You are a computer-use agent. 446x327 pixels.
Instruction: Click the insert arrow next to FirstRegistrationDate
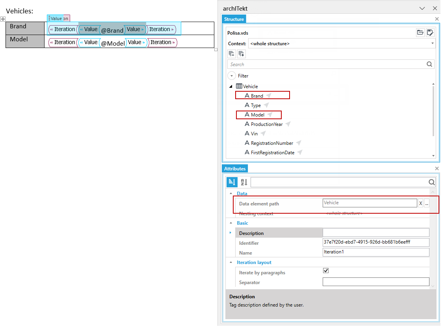300,152
